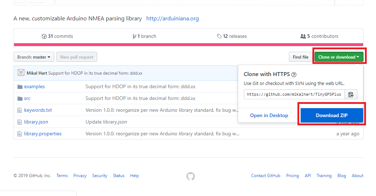Screen dimensions: 376x196
Task: Choose Open in Desktop
Action: tap(269, 115)
